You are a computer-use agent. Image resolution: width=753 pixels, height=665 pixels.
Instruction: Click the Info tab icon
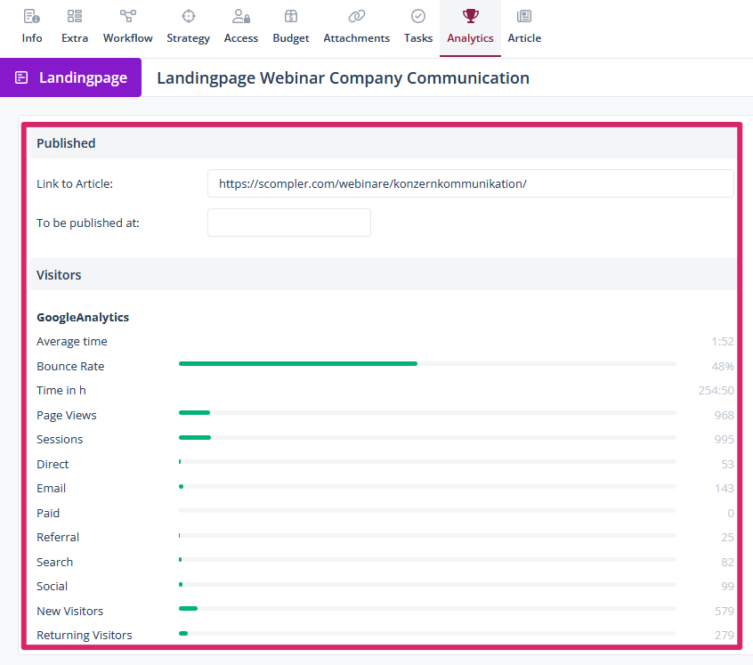click(x=31, y=16)
